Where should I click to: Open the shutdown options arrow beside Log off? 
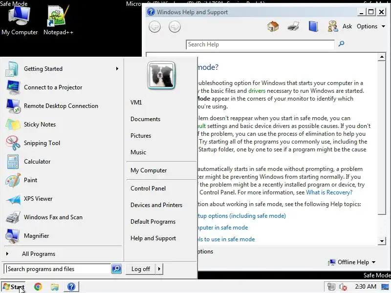tap(159, 269)
